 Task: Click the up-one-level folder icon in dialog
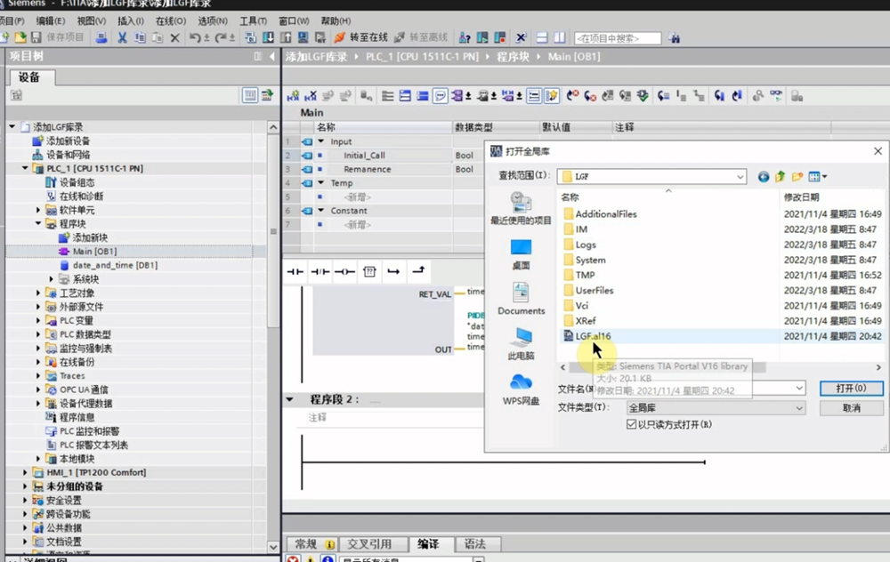(x=781, y=177)
